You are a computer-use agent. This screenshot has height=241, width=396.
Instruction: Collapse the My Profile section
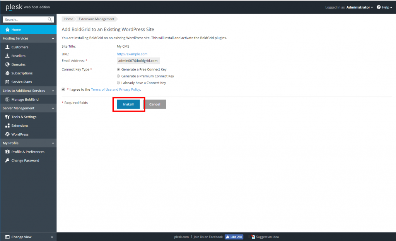click(53, 143)
